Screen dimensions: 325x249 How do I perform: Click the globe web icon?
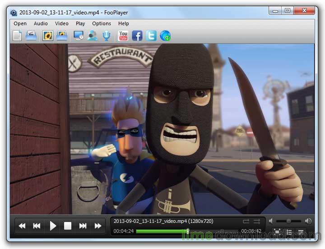click(x=165, y=36)
